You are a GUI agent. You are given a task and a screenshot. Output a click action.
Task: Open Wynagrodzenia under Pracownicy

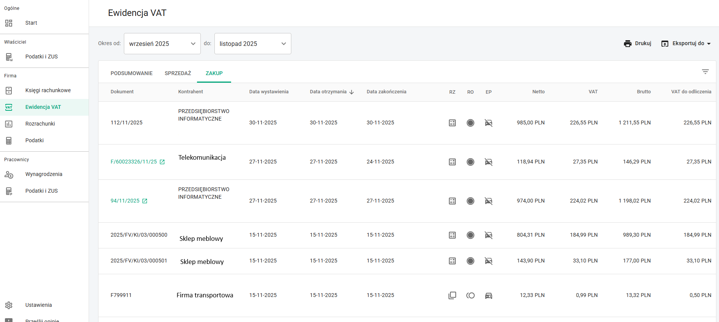44,174
